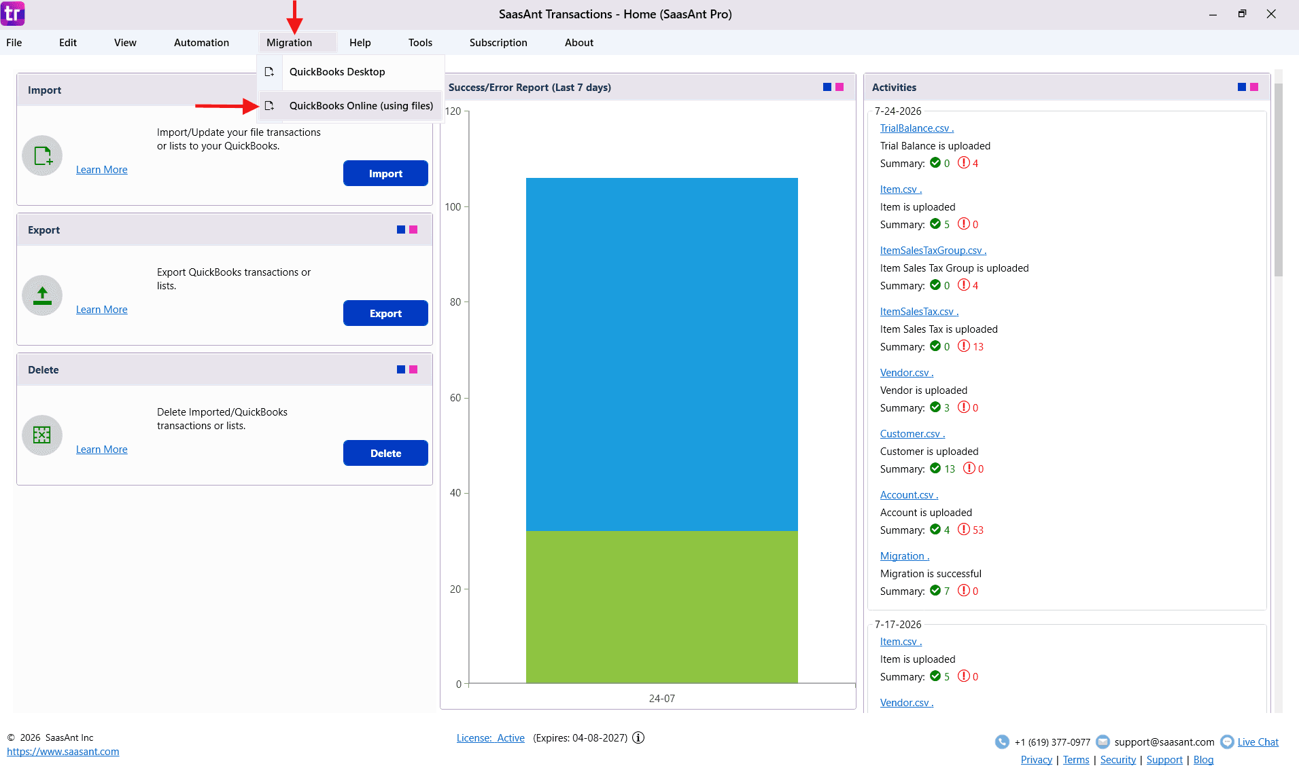The width and height of the screenshot is (1299, 768).
Task: Open TrialBalance.csv activity link
Action: click(916, 128)
